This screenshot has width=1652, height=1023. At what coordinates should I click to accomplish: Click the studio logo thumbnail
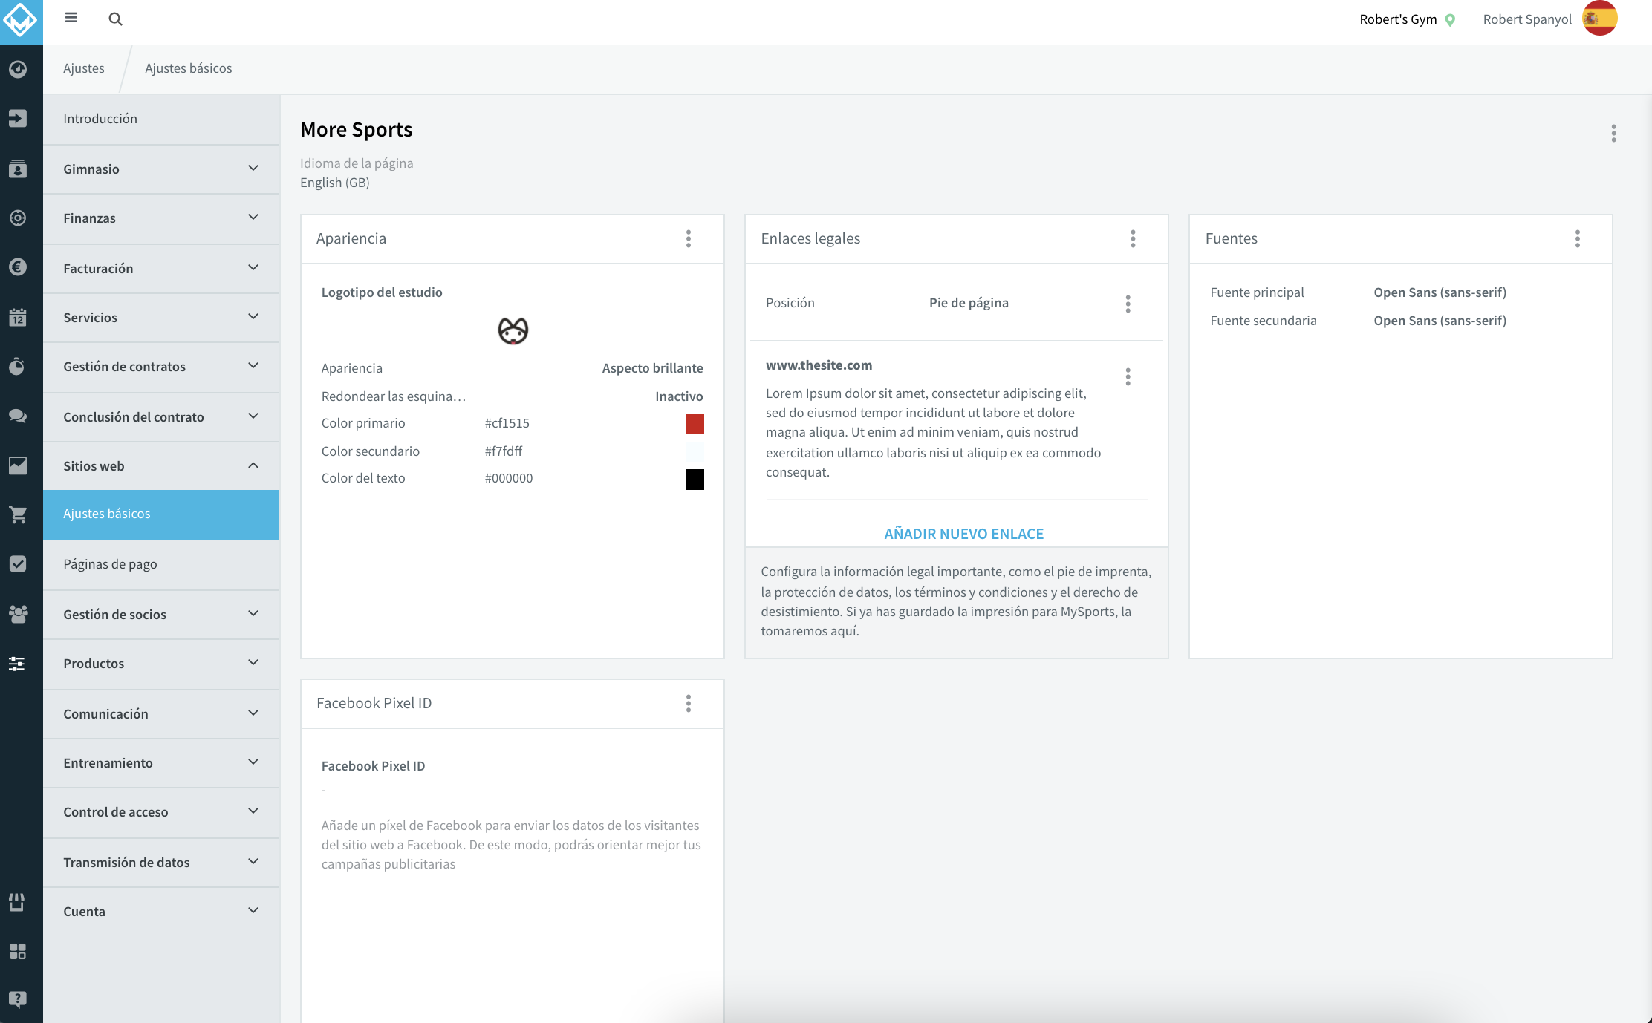click(x=513, y=331)
